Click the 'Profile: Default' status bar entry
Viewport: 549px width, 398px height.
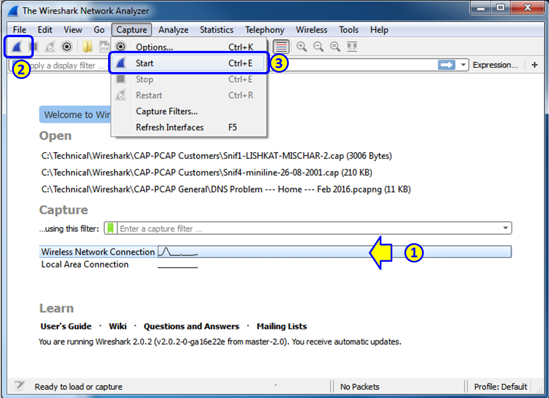pyautogui.click(x=500, y=387)
